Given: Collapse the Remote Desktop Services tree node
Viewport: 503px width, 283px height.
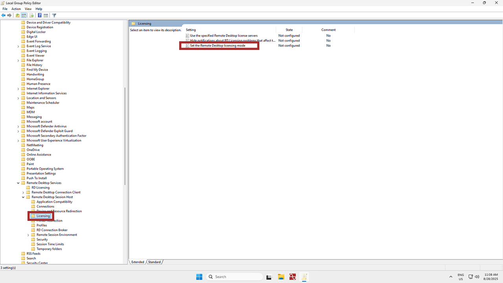Looking at the screenshot, I should point(18,183).
